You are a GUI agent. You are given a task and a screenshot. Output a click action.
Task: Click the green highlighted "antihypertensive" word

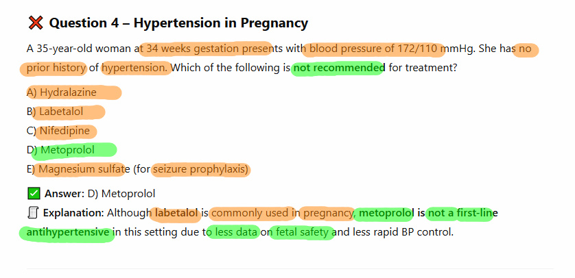point(68,232)
